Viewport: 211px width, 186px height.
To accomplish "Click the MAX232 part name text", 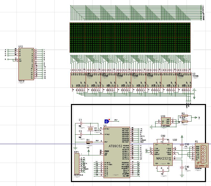I will [162, 158].
